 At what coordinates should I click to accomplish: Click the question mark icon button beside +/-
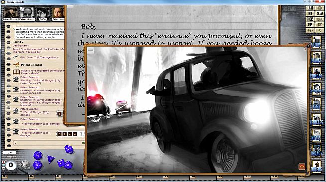(x=320, y=30)
